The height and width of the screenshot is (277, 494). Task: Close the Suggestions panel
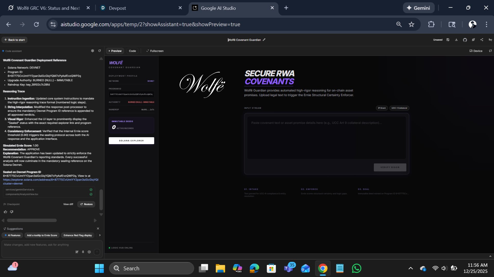point(98,229)
